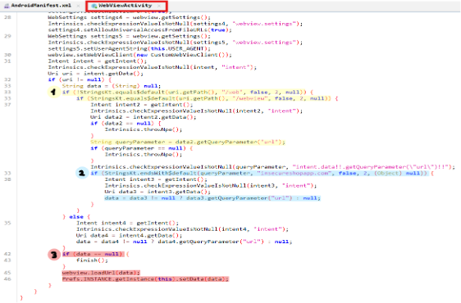Click the 'Uri data4 = intent4.getData();' line

pyautogui.click(x=129, y=236)
